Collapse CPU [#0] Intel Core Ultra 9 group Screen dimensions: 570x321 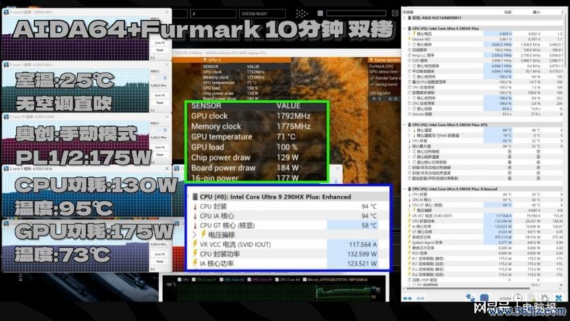coord(405,28)
